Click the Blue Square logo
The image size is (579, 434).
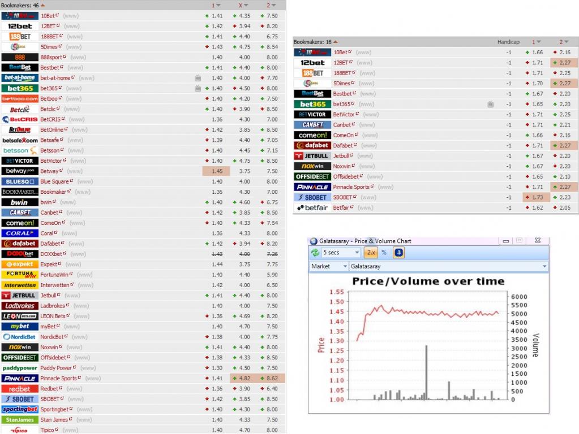tap(20, 181)
